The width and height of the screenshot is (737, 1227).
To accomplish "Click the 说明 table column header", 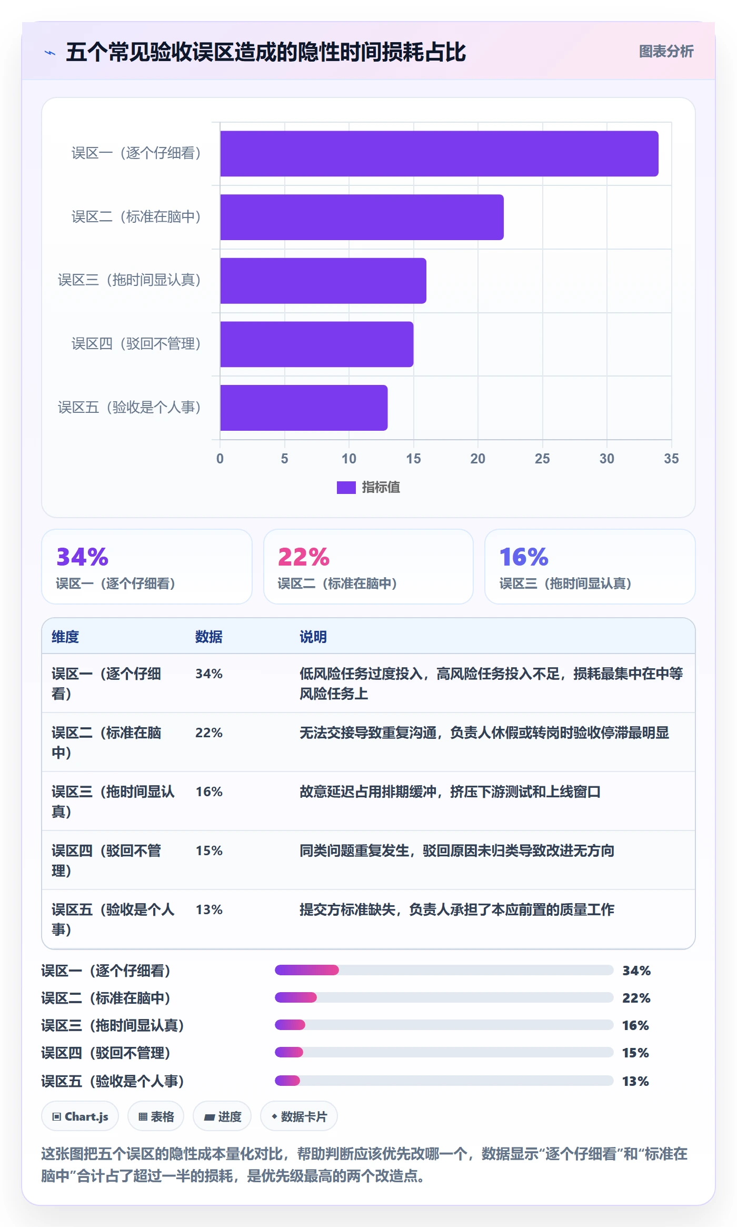I will (313, 637).
